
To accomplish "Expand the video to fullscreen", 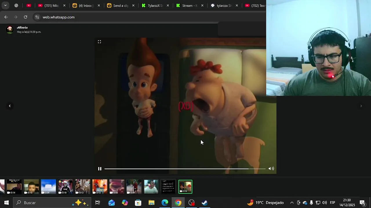I will click(x=99, y=42).
